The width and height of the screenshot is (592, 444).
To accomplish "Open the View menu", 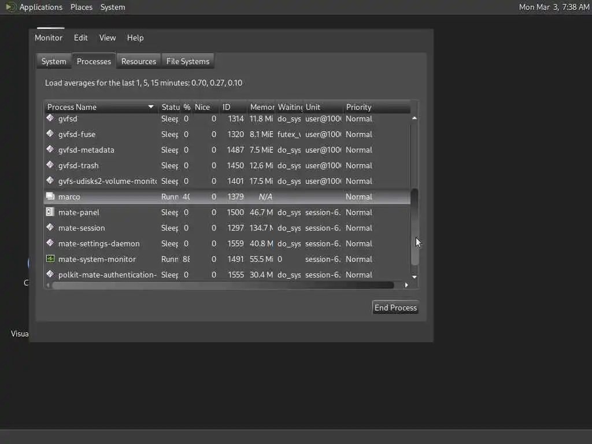I will point(107,38).
